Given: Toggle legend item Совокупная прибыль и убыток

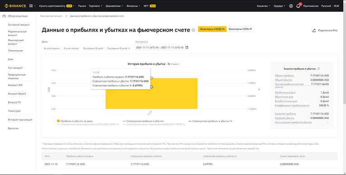Looking at the screenshot, I should click(143, 121).
